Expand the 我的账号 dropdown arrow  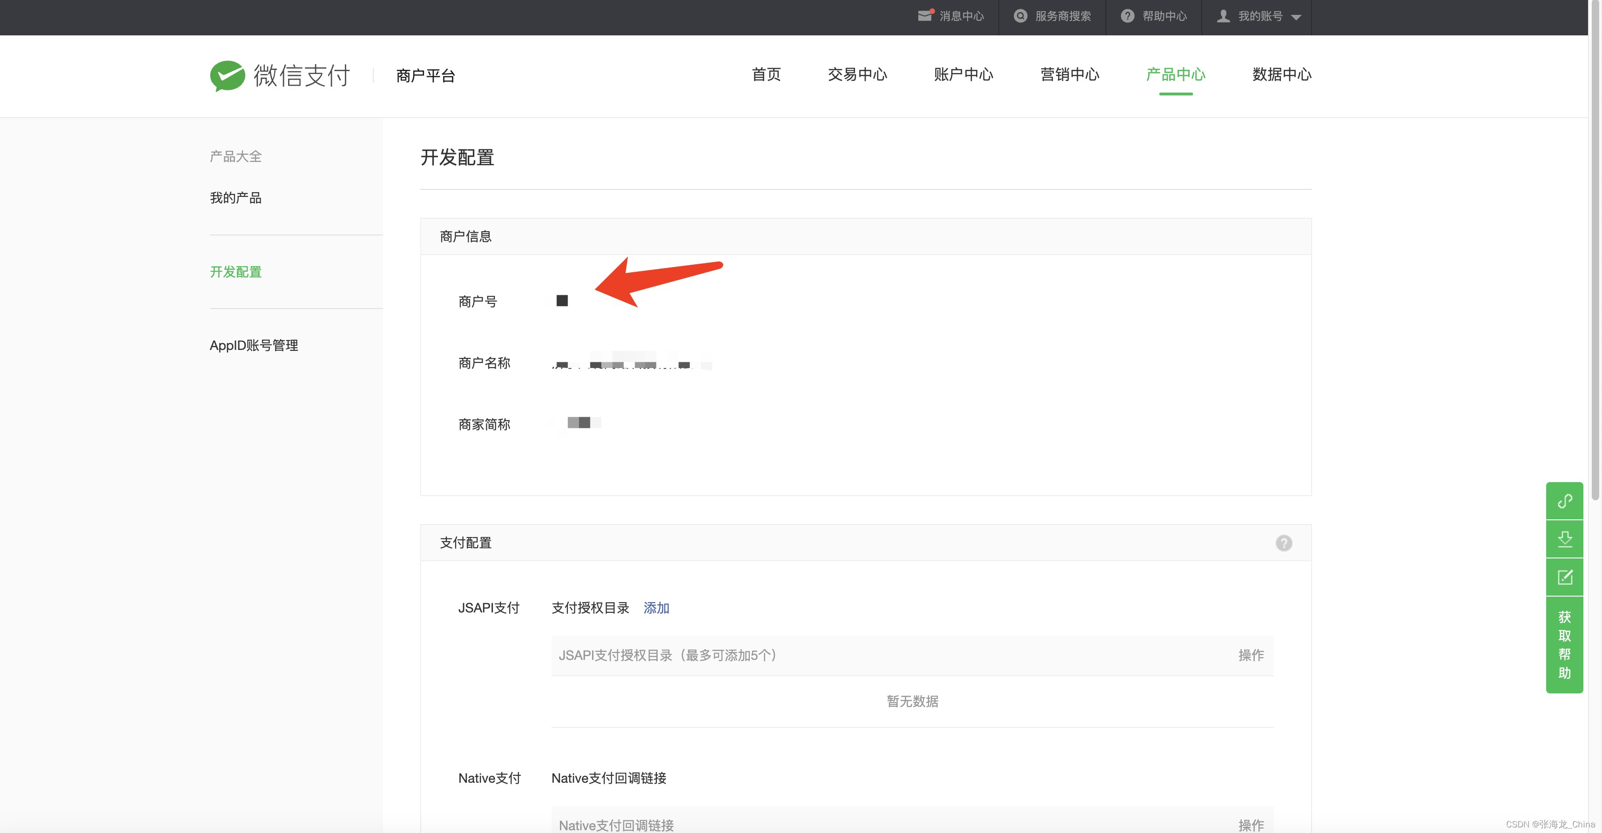[x=1296, y=17]
